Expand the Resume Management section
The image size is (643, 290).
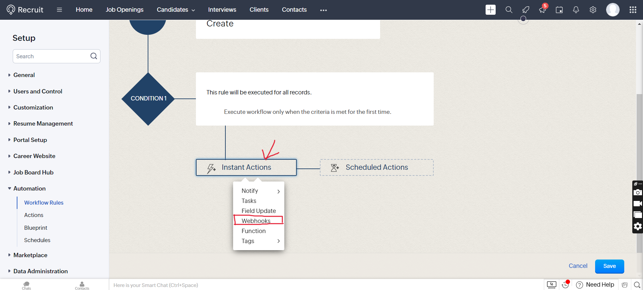coord(9,124)
